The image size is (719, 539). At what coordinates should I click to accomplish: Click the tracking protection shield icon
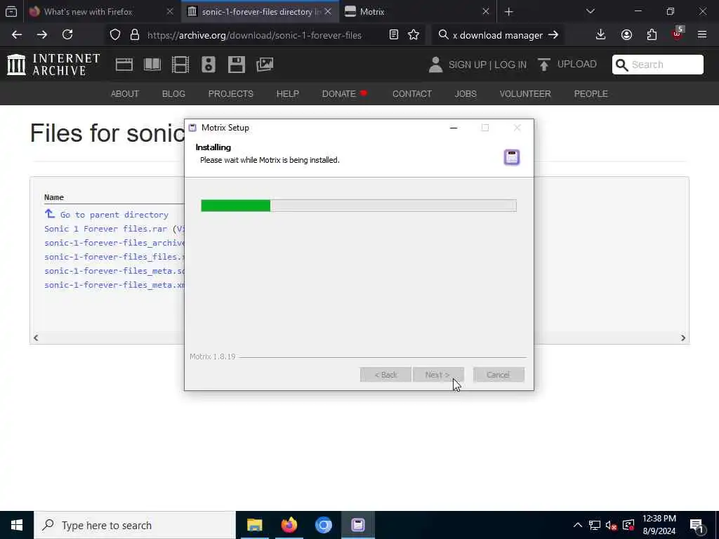click(x=115, y=35)
